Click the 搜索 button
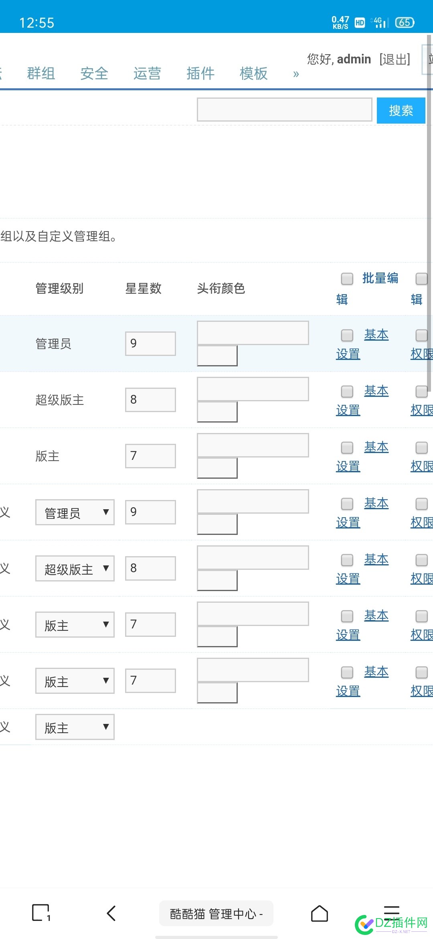433x939 pixels. click(x=401, y=110)
